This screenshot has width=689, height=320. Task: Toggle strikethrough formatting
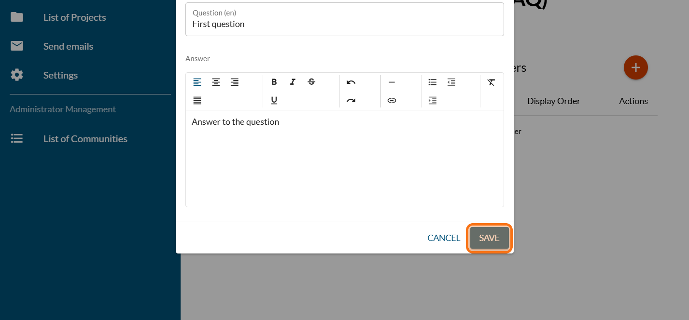click(311, 82)
